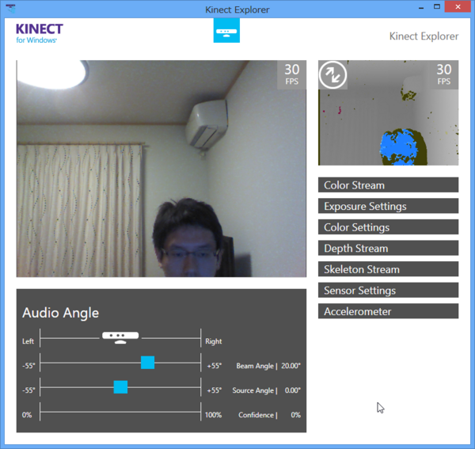Click the Beam Angle 20.00° value
Viewport: 475px width, 449px height.
(x=291, y=366)
